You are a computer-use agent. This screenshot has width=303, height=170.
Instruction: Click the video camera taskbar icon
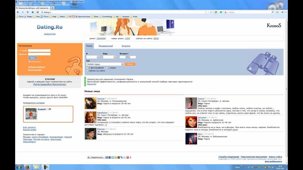tap(45, 167)
